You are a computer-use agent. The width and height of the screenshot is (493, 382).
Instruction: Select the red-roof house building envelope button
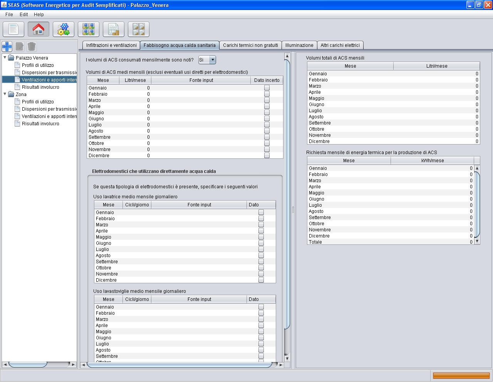tap(39, 29)
